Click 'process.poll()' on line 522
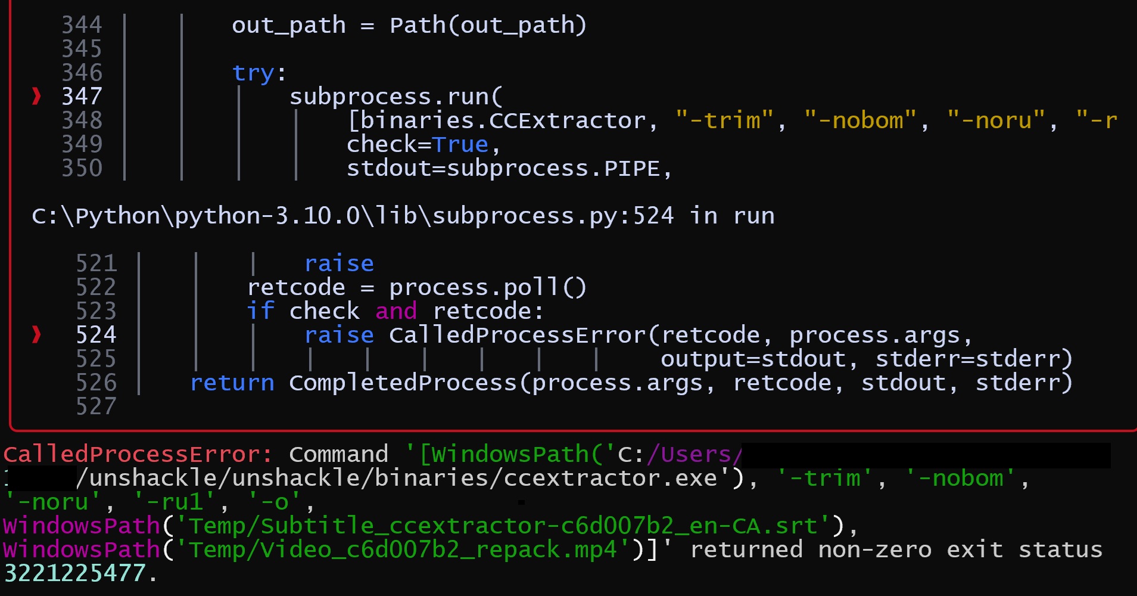Screen dimensions: 1137x596 (488, 287)
